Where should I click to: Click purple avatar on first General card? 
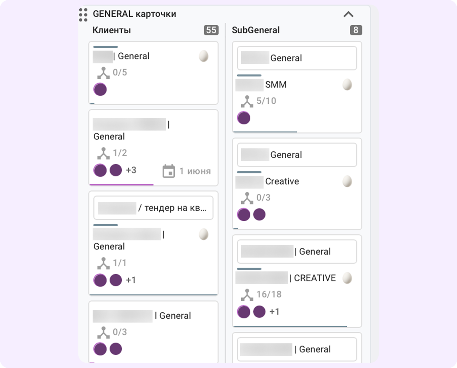100,90
